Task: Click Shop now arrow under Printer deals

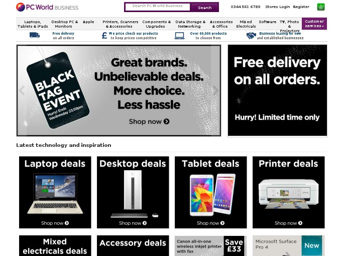Action: (300, 223)
